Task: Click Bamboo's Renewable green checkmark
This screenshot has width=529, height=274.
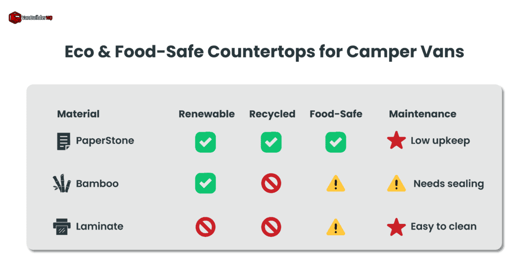Action: [x=205, y=183]
